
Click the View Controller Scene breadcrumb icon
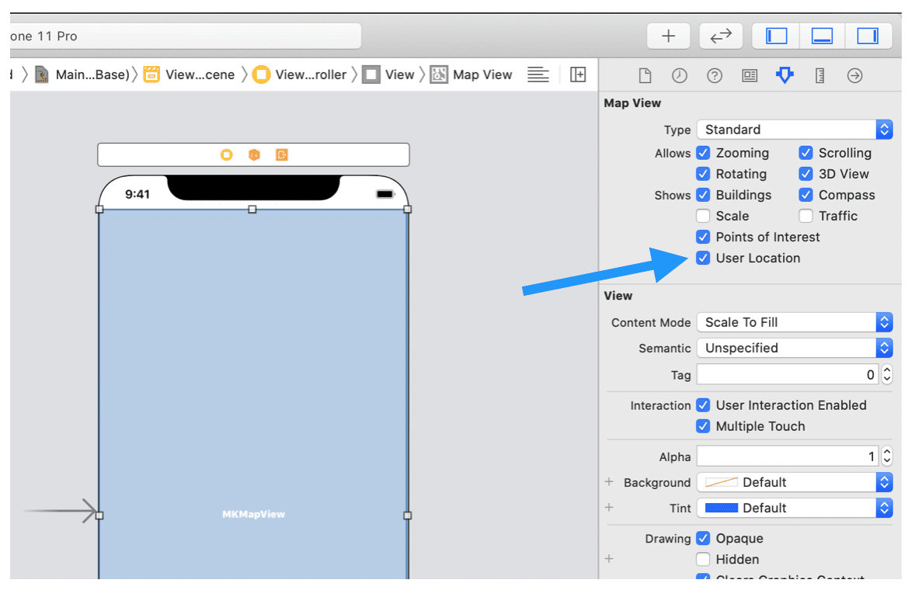pyautogui.click(x=151, y=75)
